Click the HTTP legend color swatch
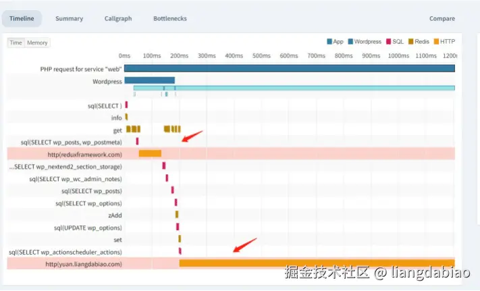Viewport: 480px width, 291px height. pos(436,42)
